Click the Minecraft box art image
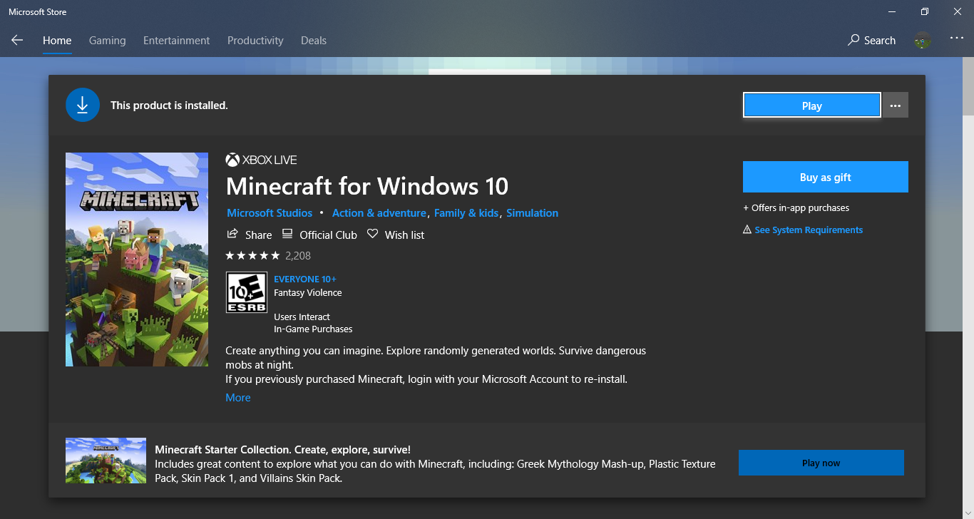974x519 pixels. coord(137,259)
